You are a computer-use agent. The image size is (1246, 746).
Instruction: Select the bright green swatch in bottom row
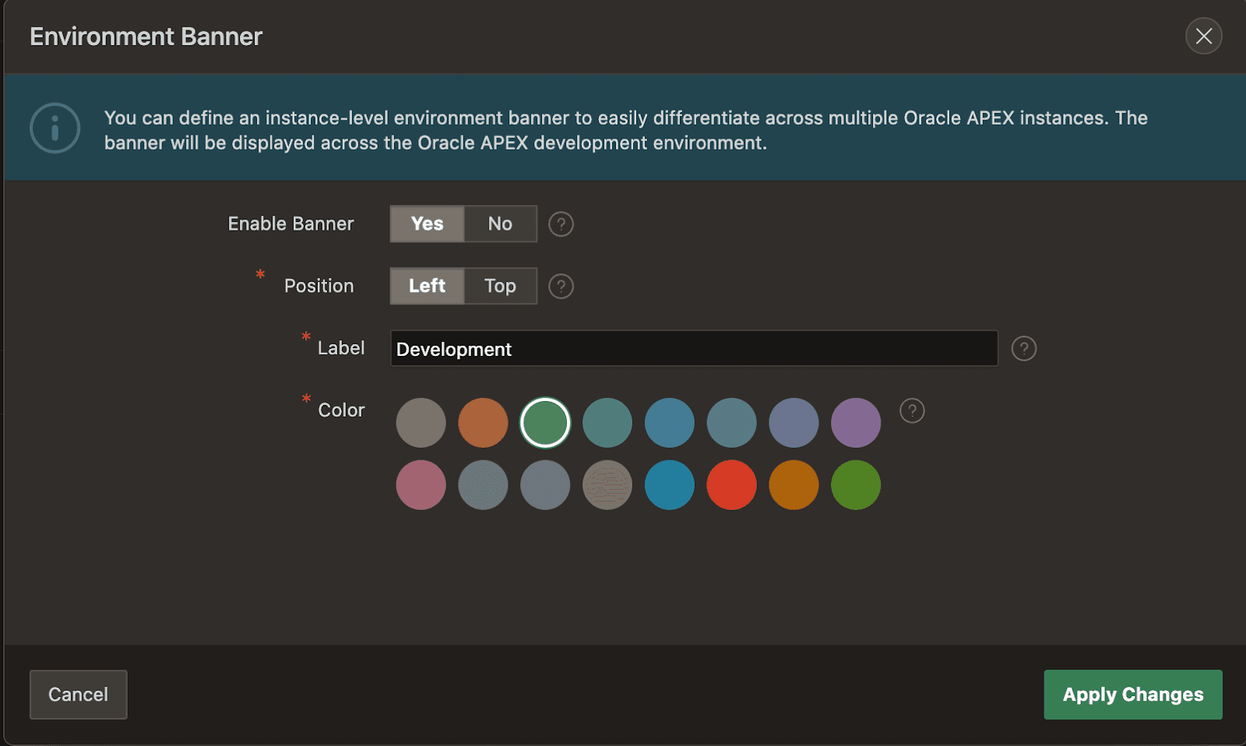[856, 485]
